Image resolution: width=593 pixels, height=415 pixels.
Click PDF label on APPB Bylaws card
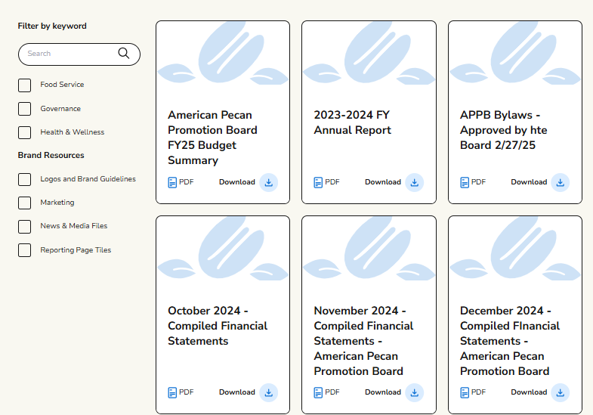478,182
